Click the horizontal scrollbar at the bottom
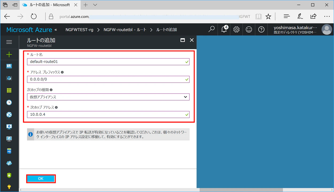Image resolution: width=334 pixels, height=192 pixels. click(x=241, y=190)
